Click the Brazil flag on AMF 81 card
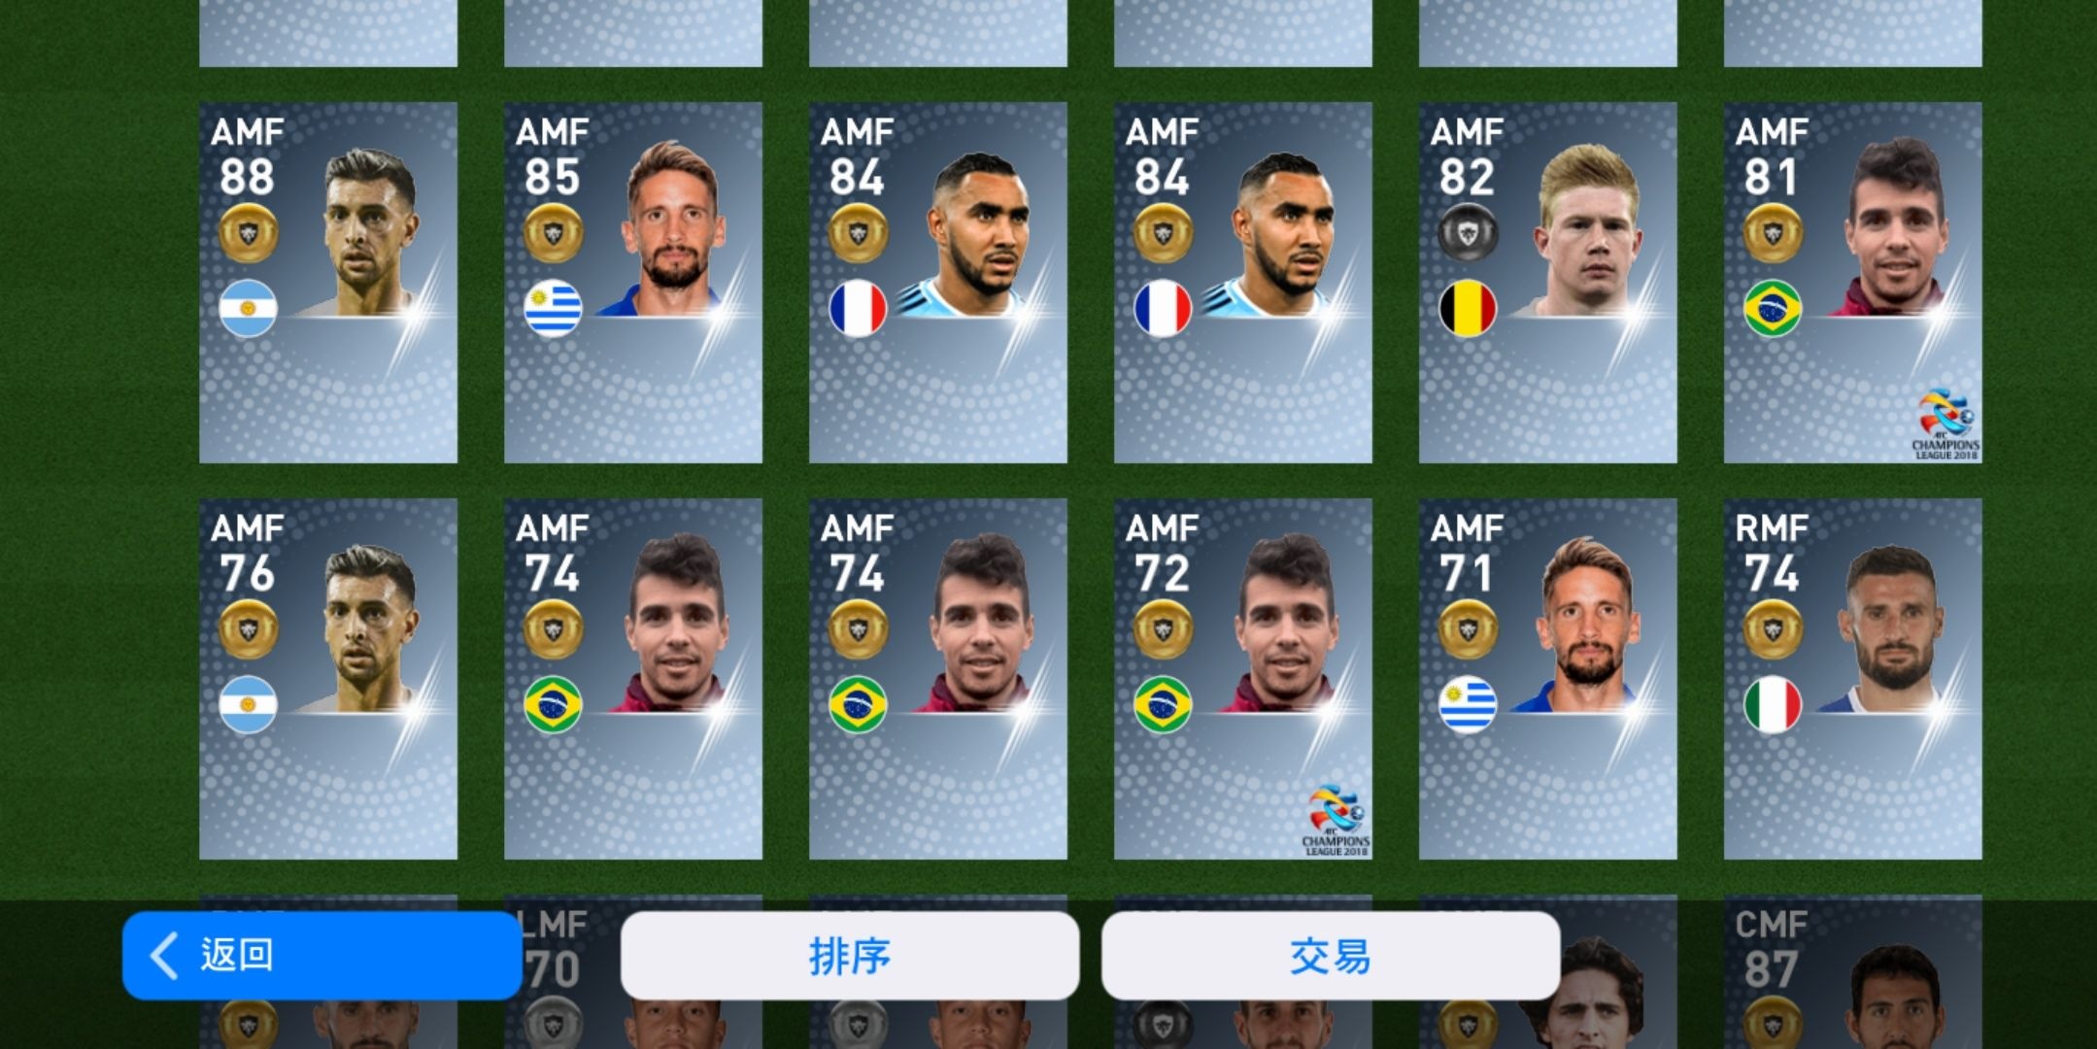2097x1049 pixels. point(1773,309)
